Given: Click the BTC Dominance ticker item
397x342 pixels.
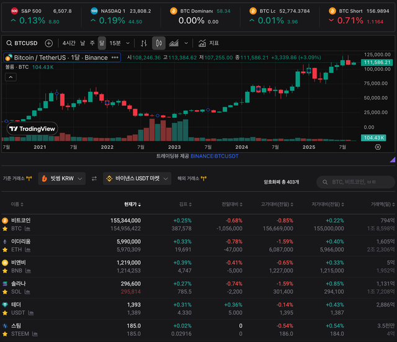Looking at the screenshot, I should coord(200,16).
